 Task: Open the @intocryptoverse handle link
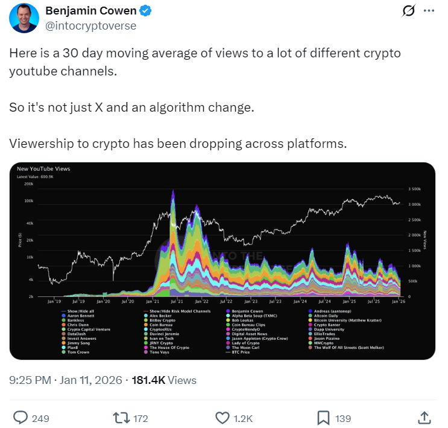(90, 26)
